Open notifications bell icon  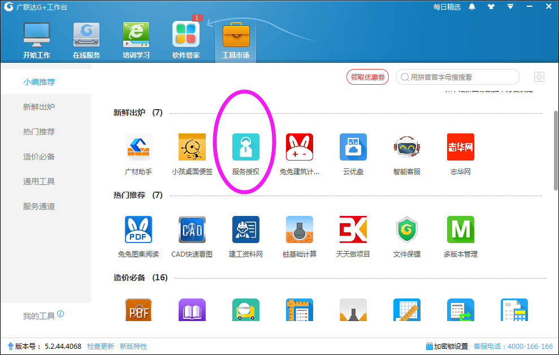click(471, 7)
